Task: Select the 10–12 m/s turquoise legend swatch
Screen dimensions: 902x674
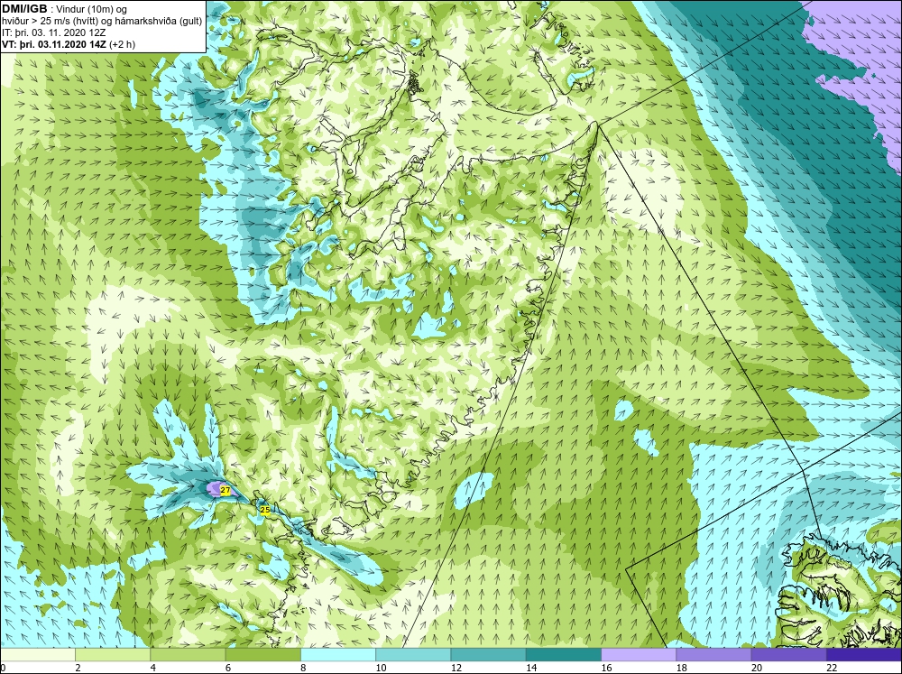Action: [413, 654]
